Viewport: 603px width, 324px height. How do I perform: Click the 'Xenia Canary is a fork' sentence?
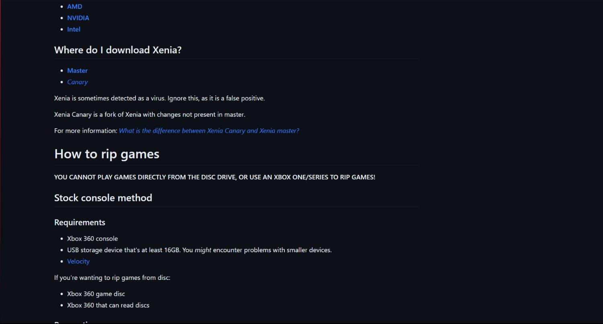[x=150, y=115]
